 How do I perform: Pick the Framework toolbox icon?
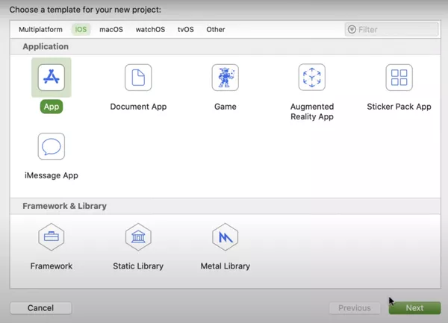pyautogui.click(x=52, y=236)
